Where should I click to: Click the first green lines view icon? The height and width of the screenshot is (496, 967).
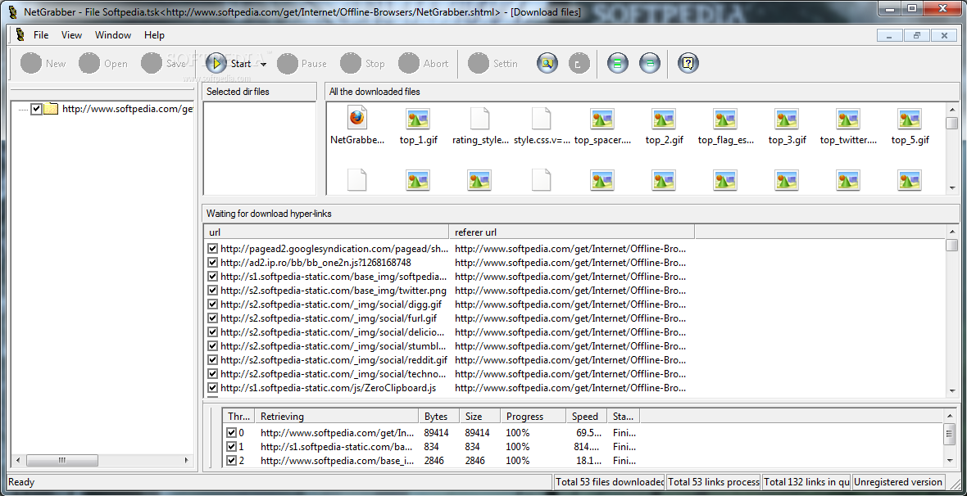(618, 63)
